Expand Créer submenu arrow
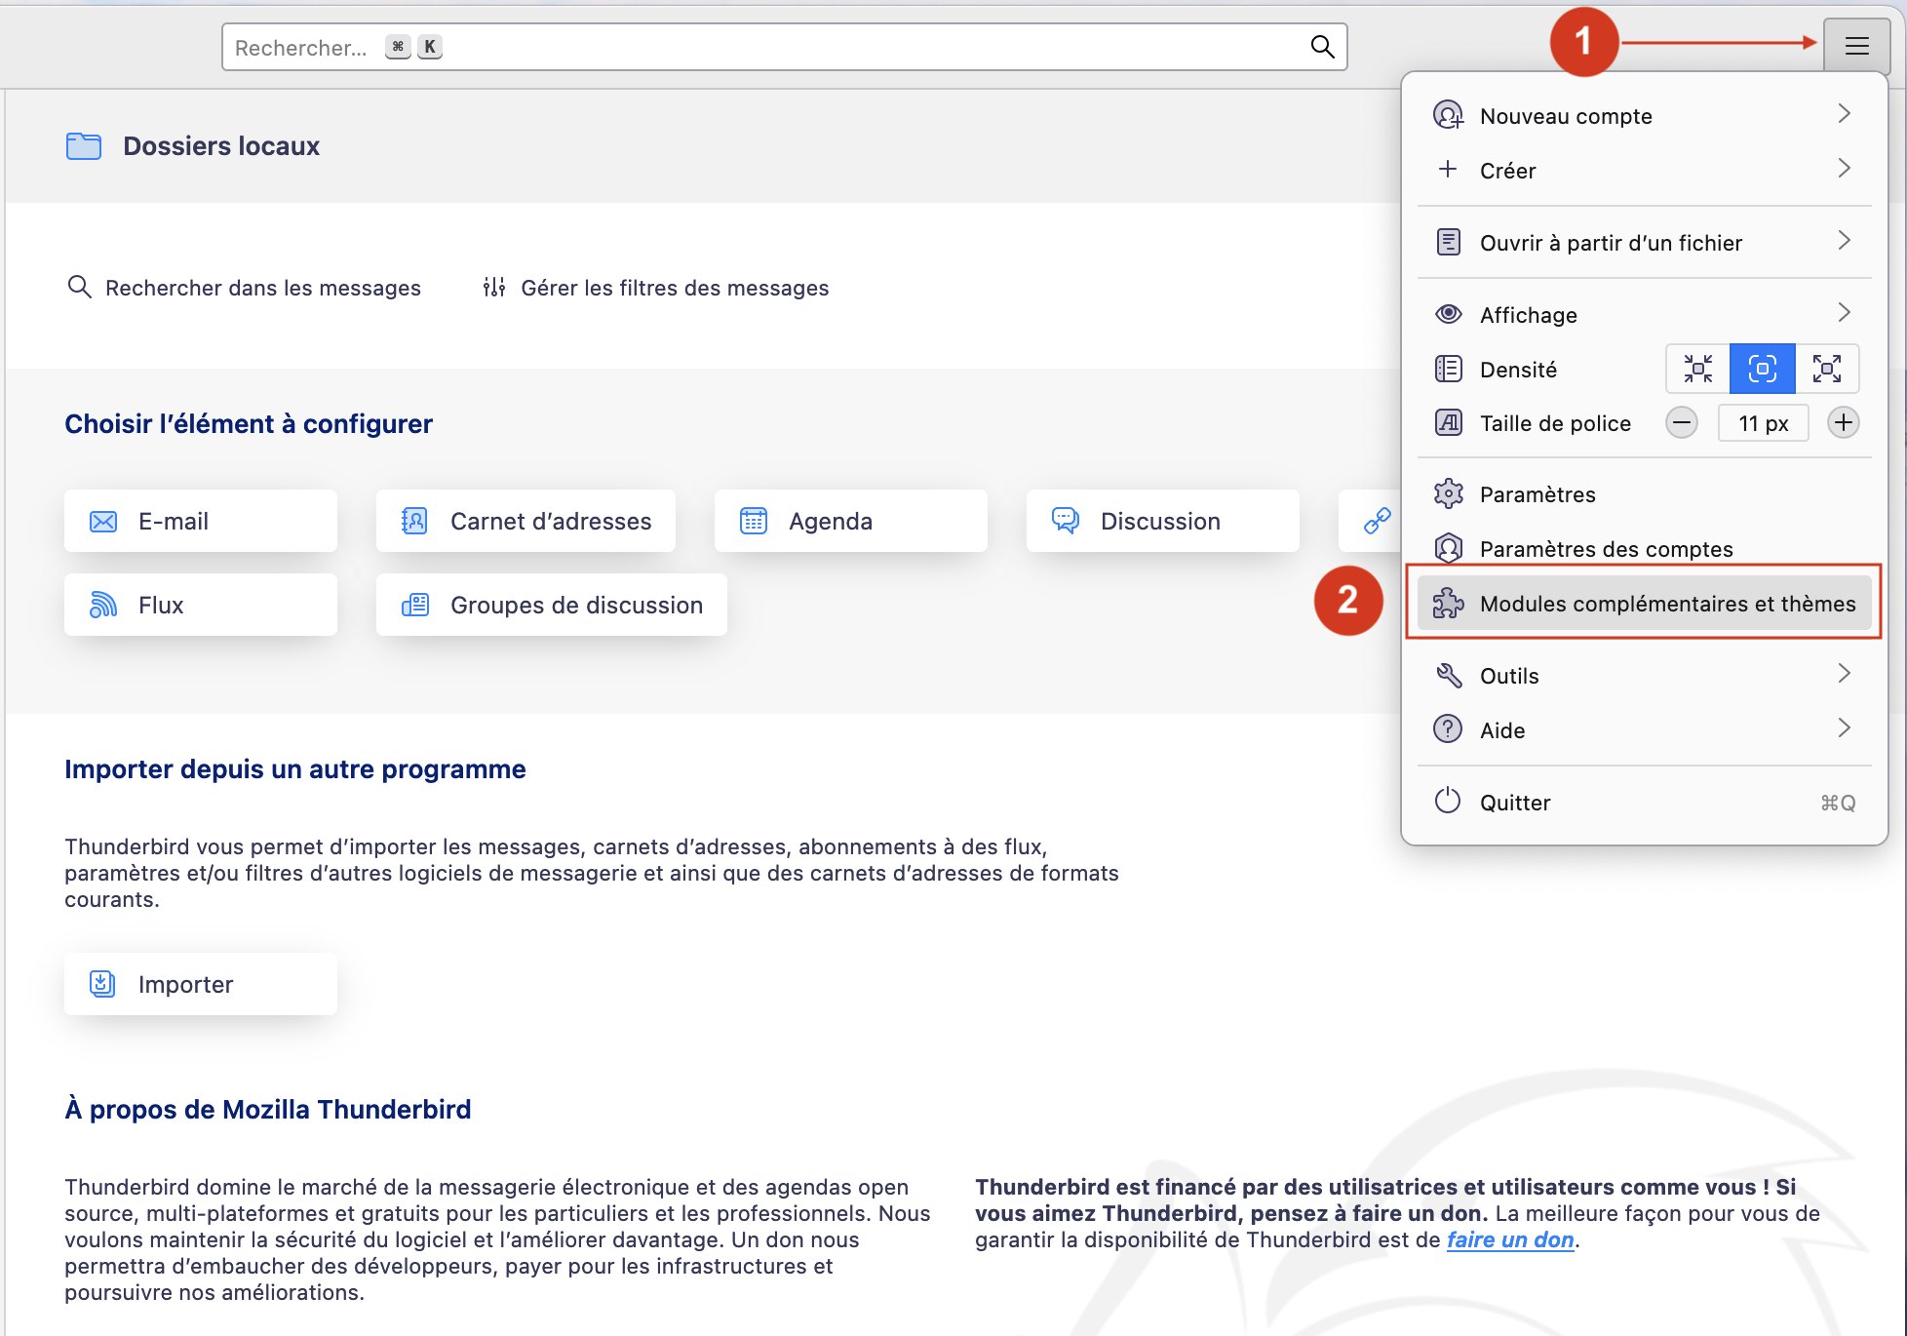 click(x=1844, y=169)
